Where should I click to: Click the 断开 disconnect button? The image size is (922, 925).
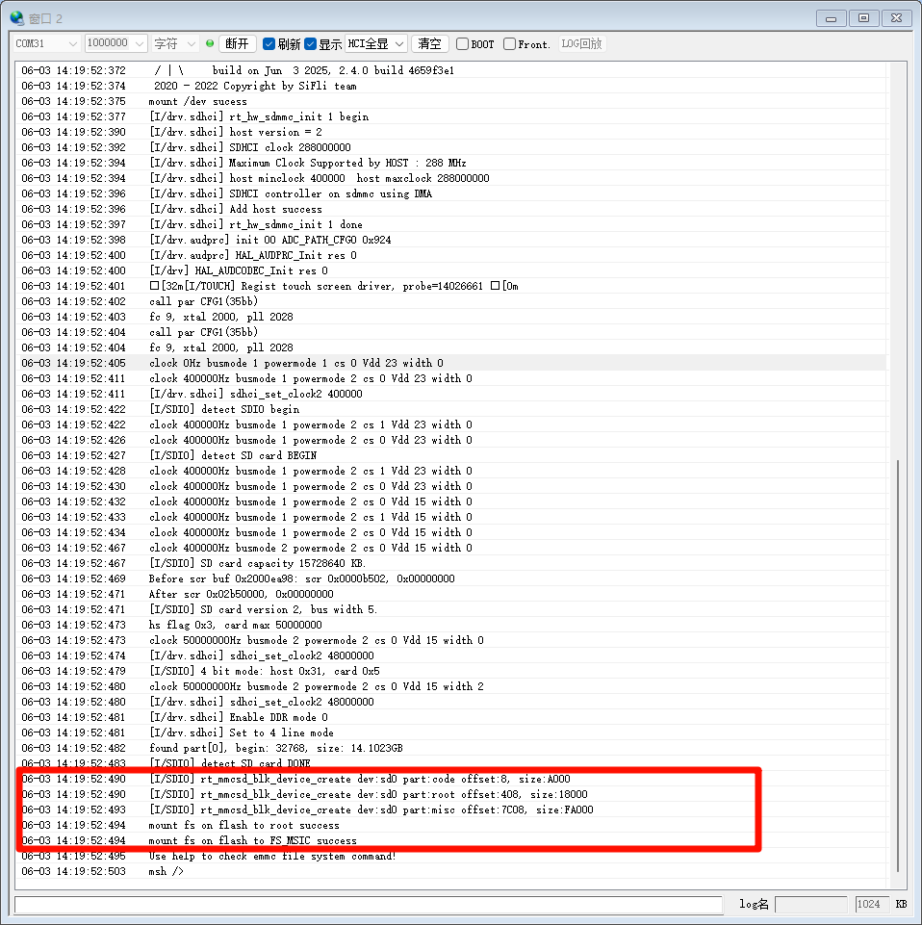tap(237, 43)
